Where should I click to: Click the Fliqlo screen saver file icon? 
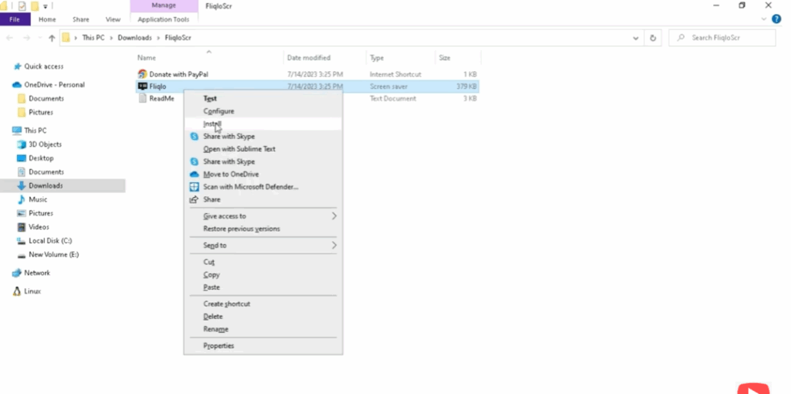click(x=142, y=87)
